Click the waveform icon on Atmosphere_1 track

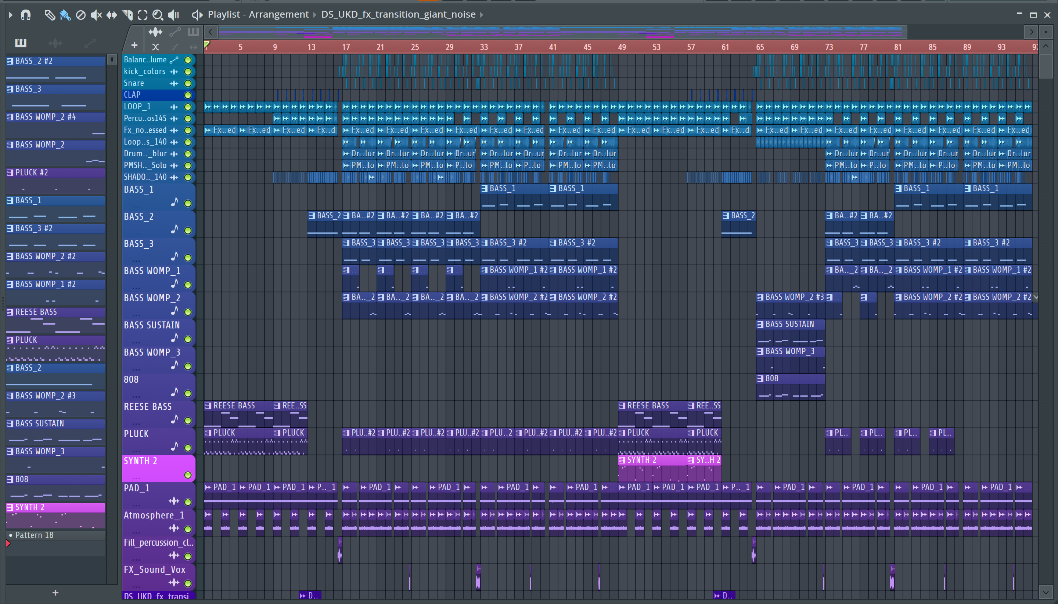click(174, 528)
